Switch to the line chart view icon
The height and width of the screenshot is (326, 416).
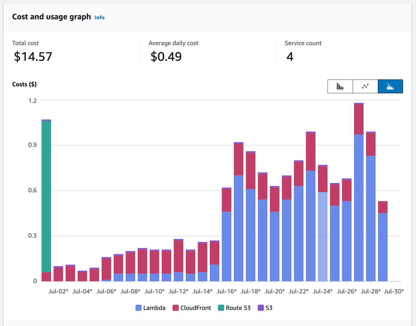[365, 86]
